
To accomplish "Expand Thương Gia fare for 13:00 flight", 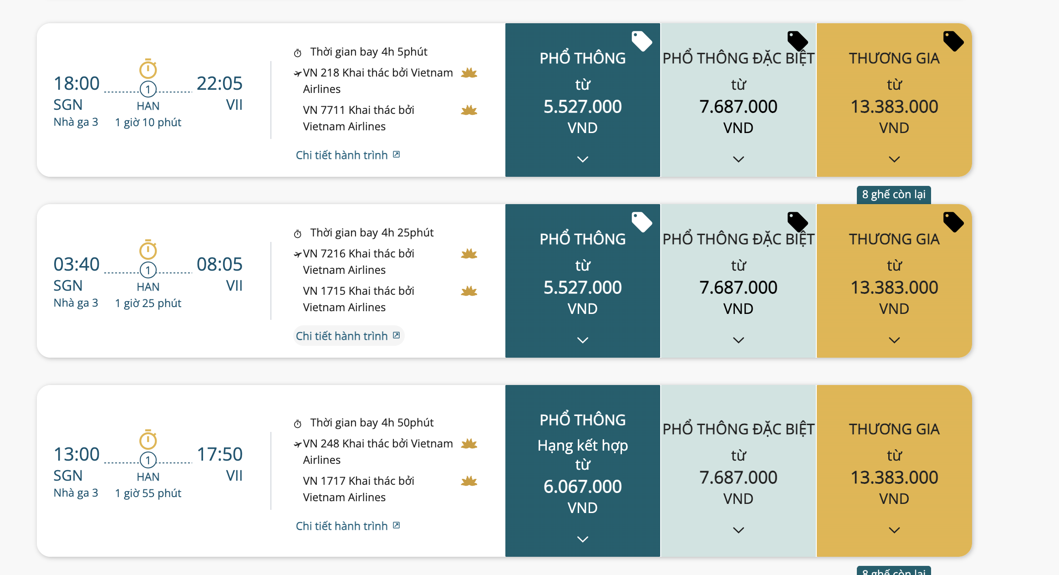I will click(x=894, y=530).
